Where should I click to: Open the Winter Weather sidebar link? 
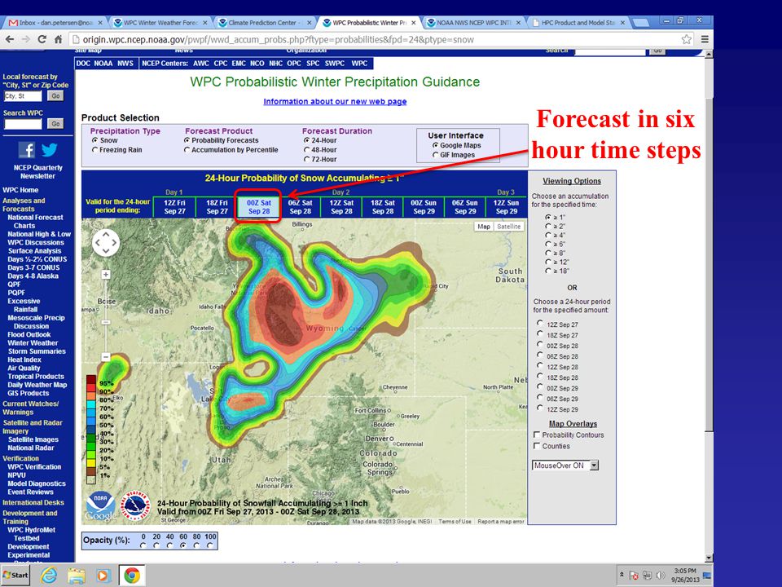pyautogui.click(x=33, y=343)
